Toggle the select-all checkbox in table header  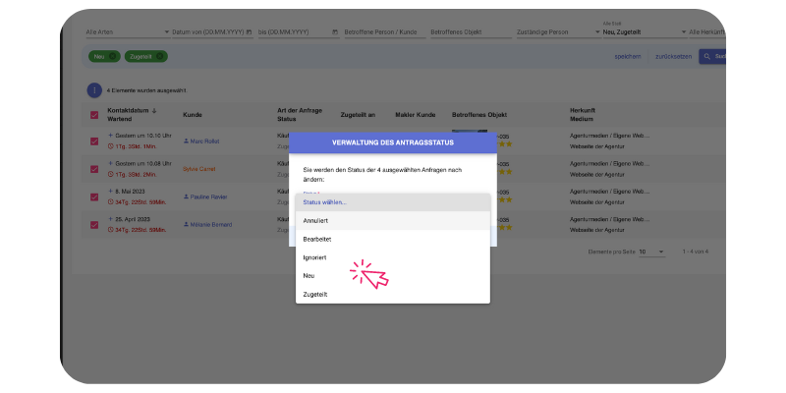pyautogui.click(x=94, y=115)
